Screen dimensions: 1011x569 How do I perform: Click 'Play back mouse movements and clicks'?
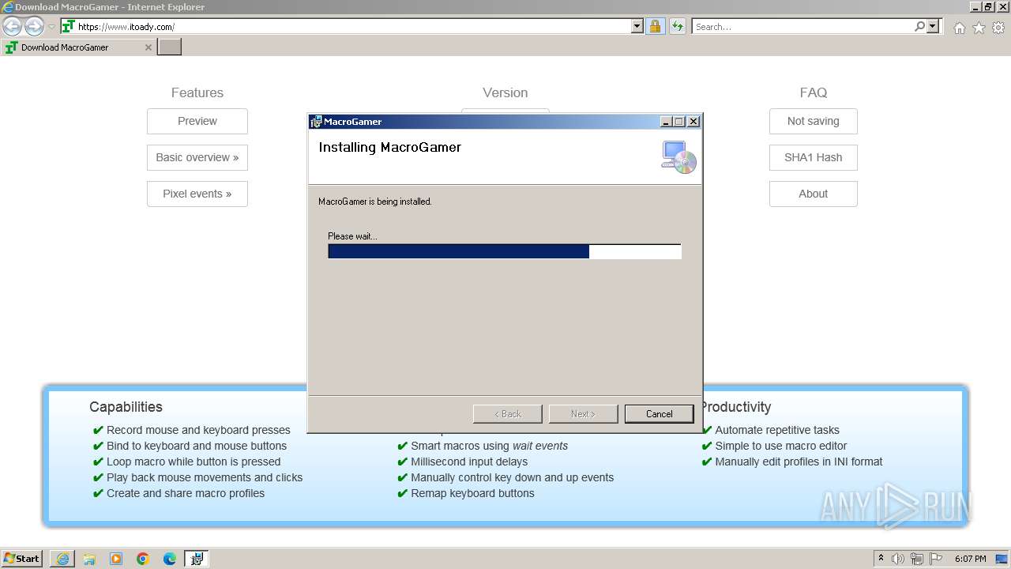pos(205,477)
